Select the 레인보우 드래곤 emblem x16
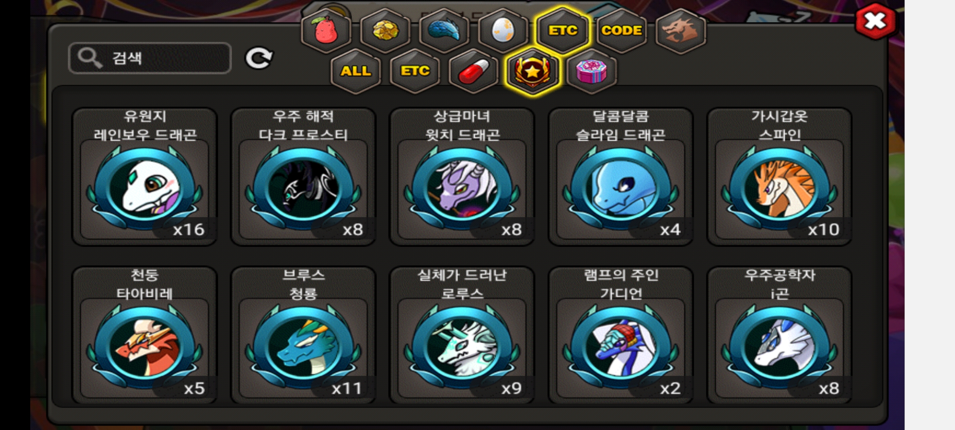955x430 pixels. [x=144, y=177]
